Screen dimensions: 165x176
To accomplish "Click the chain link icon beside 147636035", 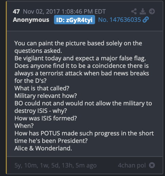I will coord(146,20).
